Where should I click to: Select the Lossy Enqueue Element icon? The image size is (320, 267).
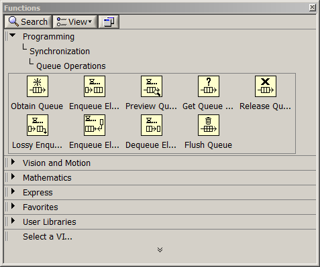pyautogui.click(x=38, y=125)
